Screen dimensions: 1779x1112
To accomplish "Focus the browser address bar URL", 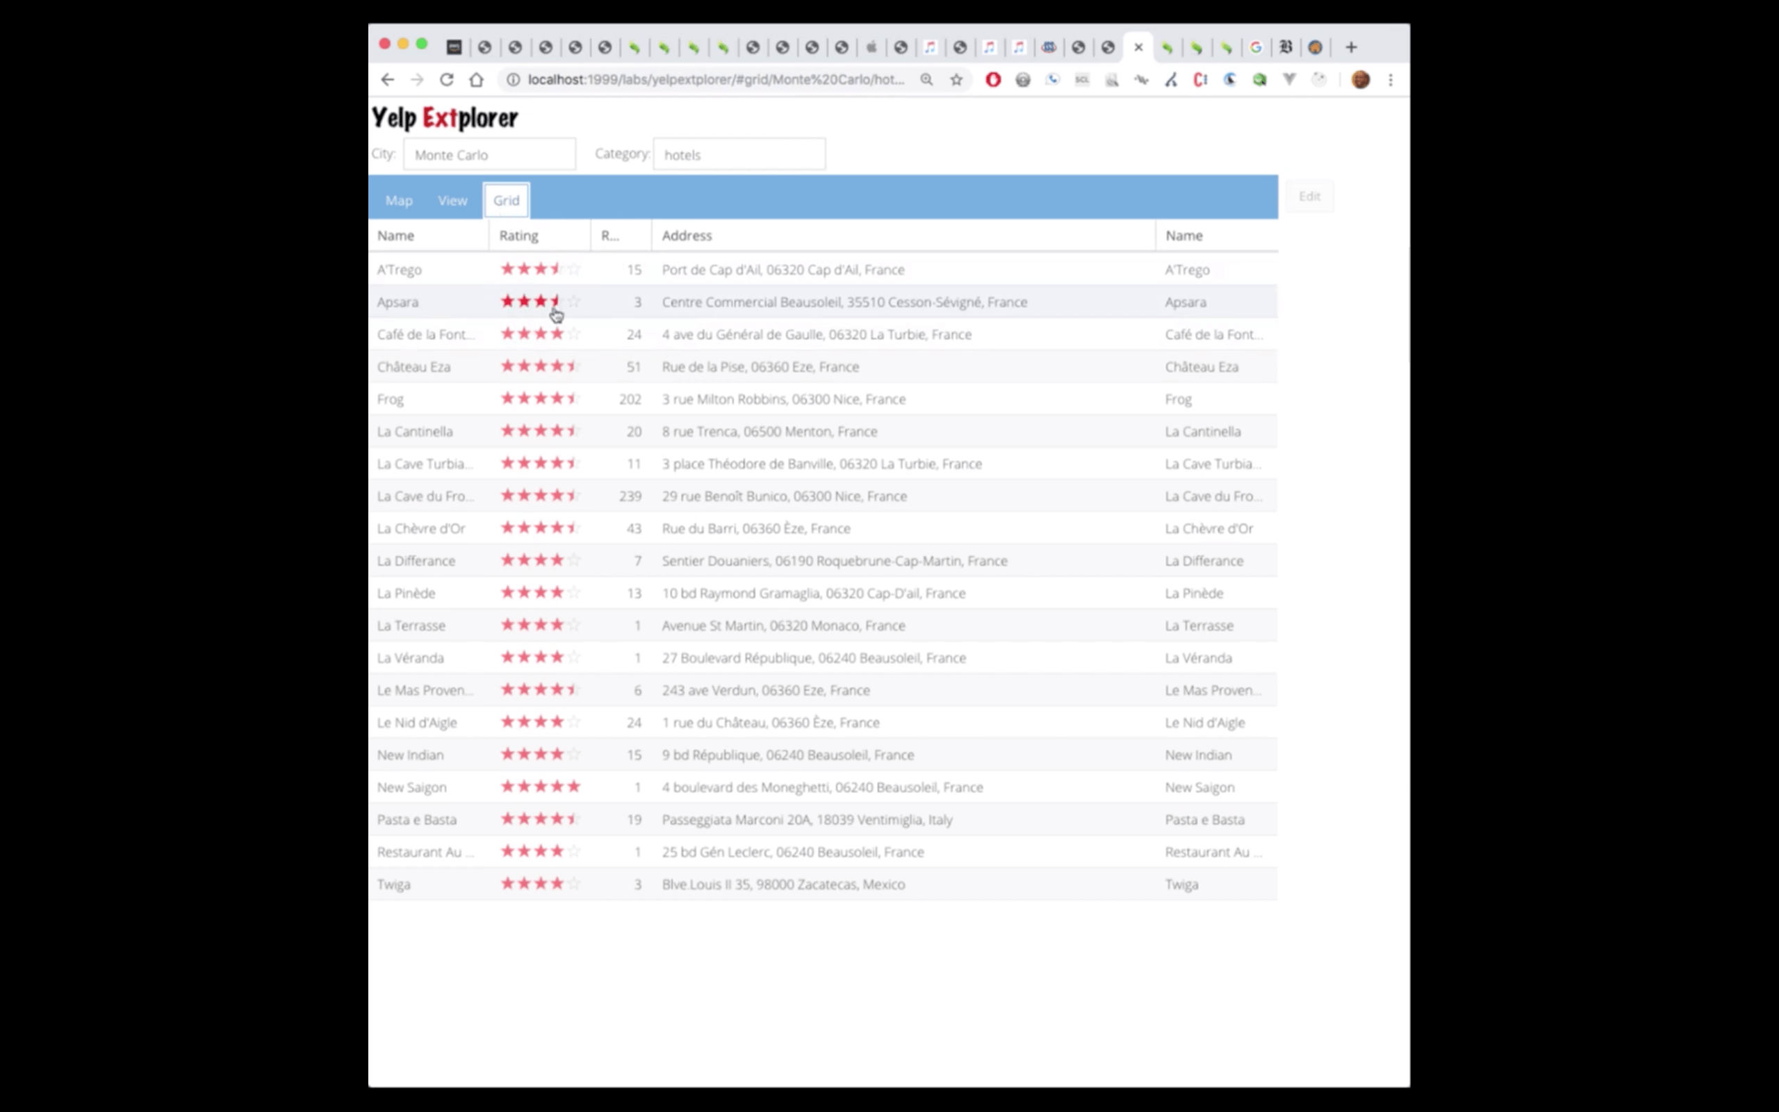I will [716, 79].
